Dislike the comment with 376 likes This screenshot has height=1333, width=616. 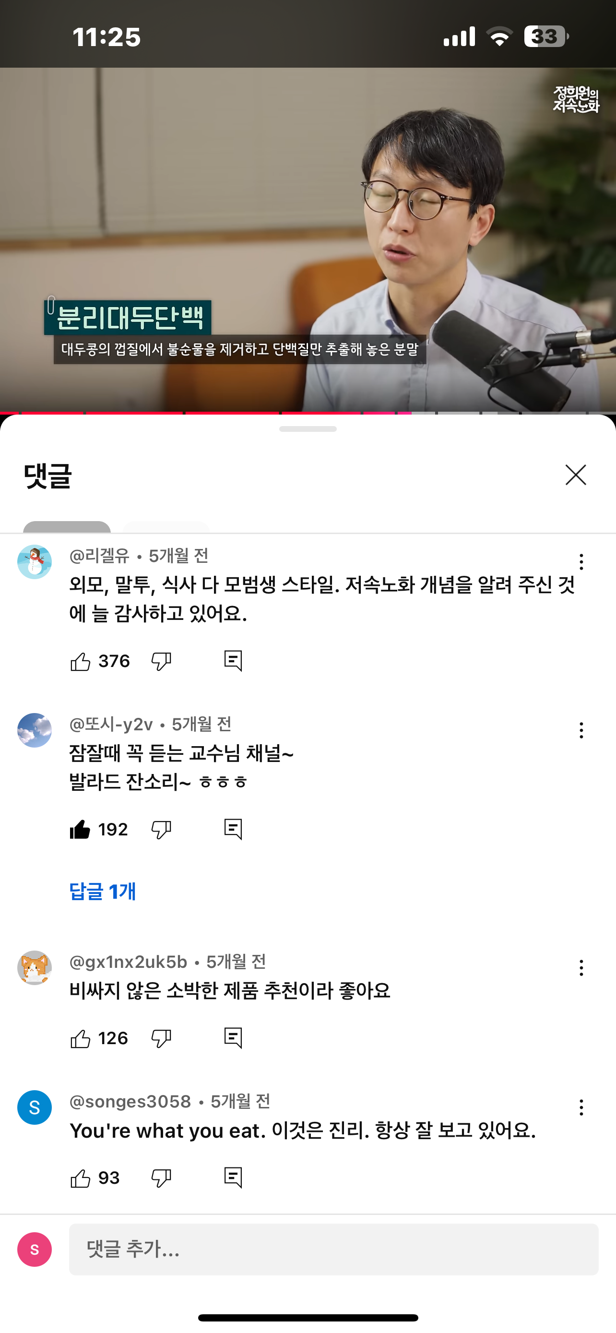[161, 661]
